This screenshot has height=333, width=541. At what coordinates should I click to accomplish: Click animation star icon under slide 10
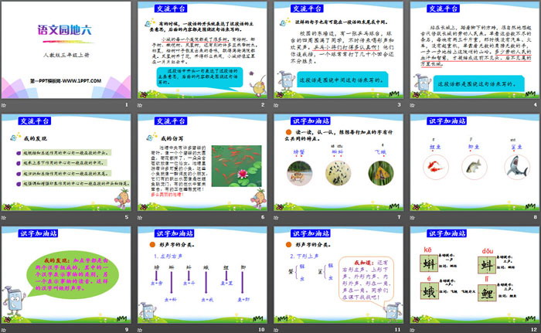coord(140,330)
